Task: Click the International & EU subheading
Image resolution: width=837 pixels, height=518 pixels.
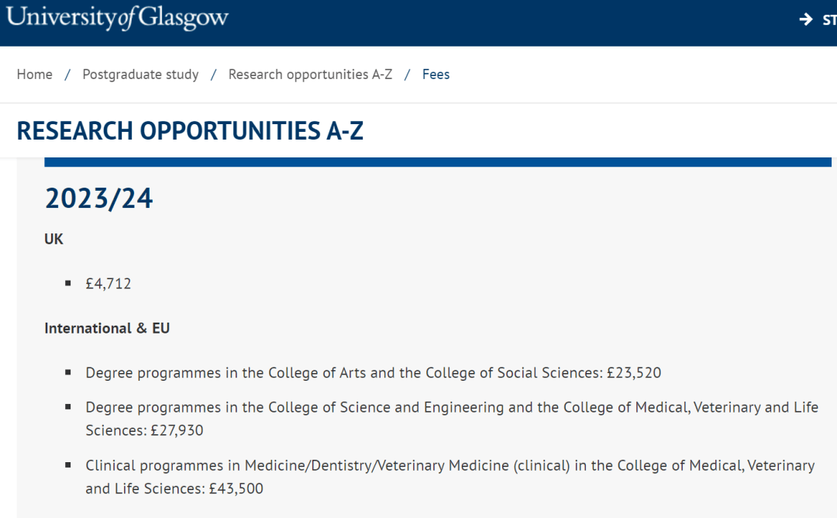Action: click(107, 328)
